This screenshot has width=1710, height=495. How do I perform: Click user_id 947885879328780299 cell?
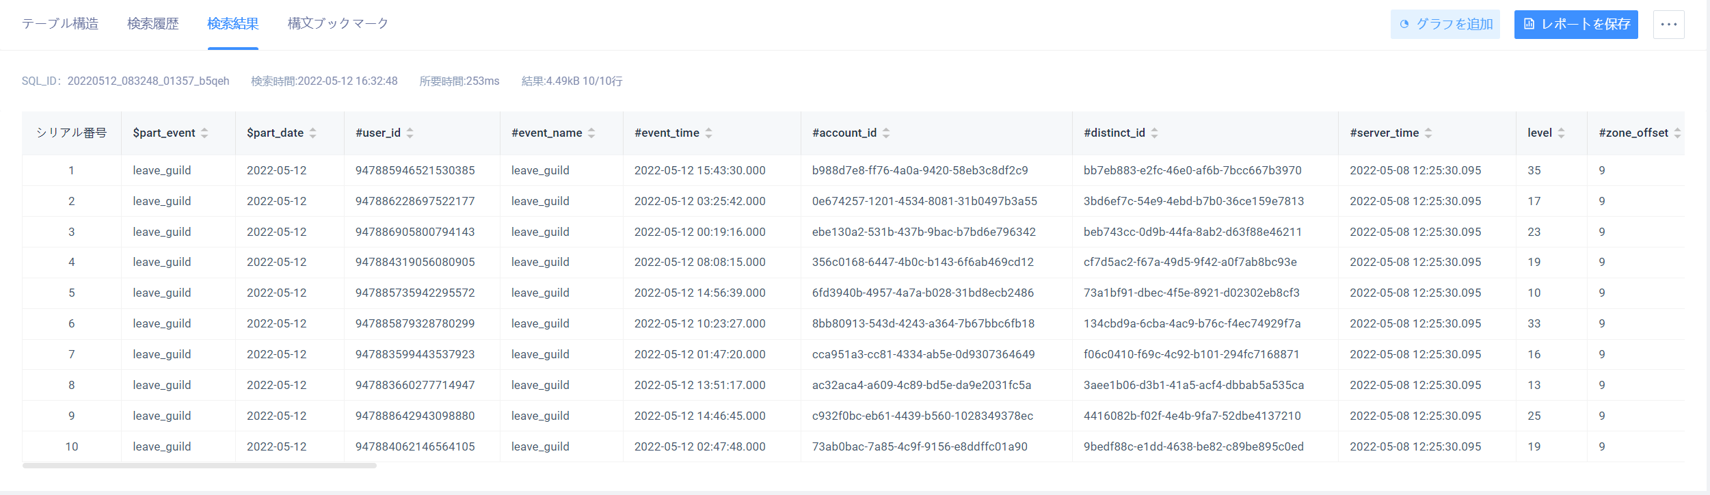(415, 323)
